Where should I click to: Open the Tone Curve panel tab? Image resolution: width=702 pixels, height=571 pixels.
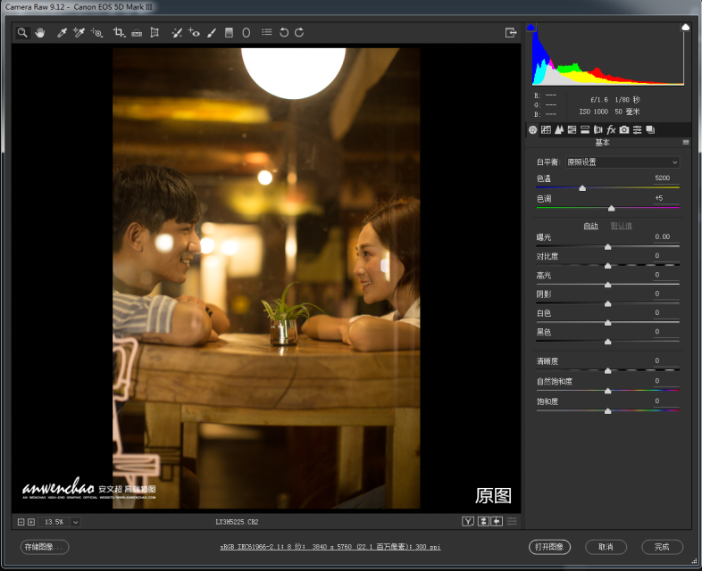(x=546, y=129)
